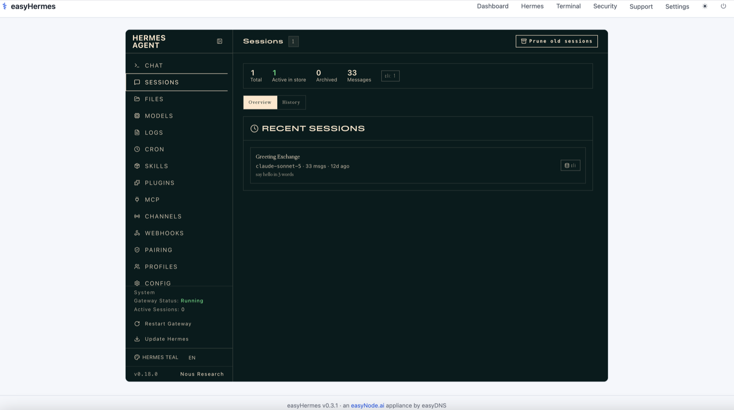Open the Security top menu item
This screenshot has width=734, height=410.
click(x=605, y=6)
